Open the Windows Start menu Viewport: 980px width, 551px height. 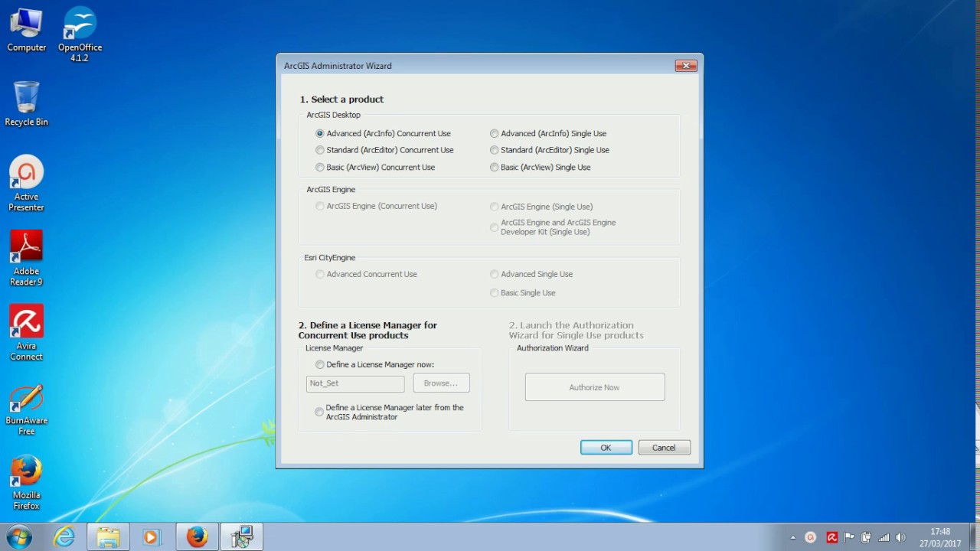[18, 536]
